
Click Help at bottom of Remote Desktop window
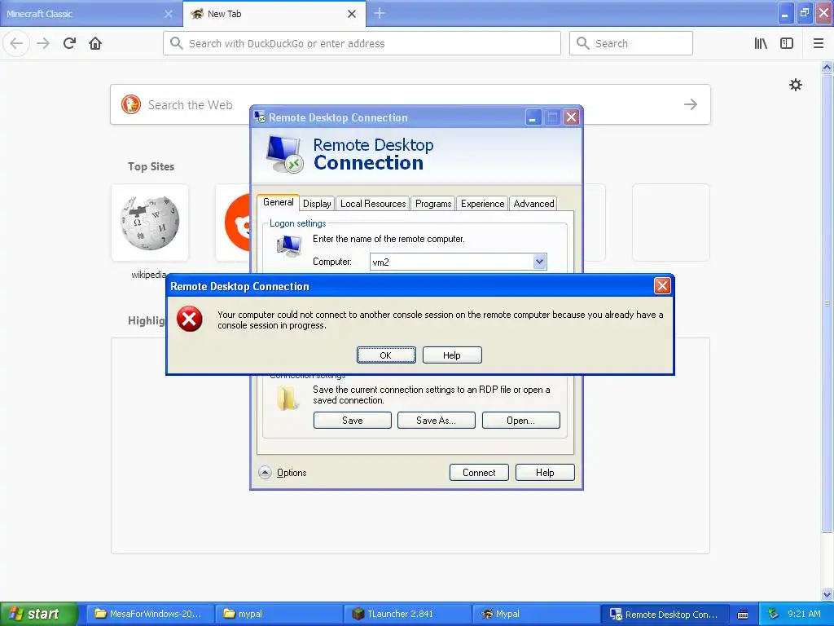point(545,472)
